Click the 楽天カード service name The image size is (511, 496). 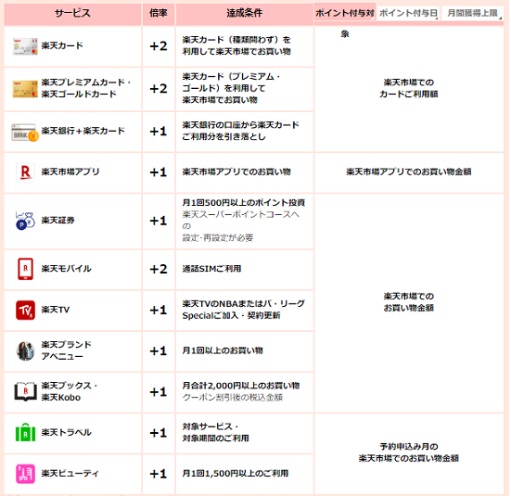coord(62,45)
